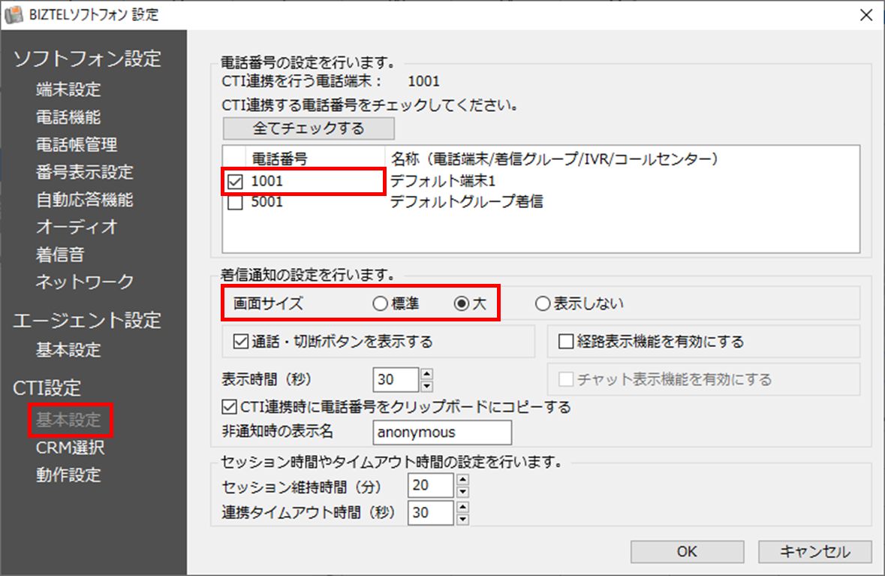885x576 pixels.
Task: Increase 連携タイムアウト時間 with the up arrow
Action: (463, 507)
